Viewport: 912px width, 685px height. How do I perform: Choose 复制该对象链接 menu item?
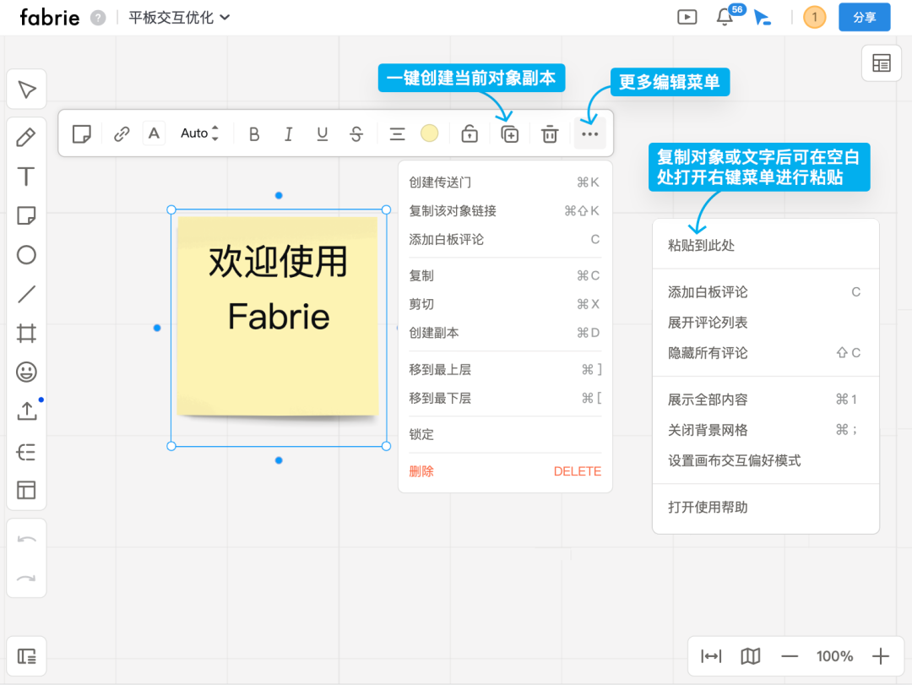pos(505,210)
